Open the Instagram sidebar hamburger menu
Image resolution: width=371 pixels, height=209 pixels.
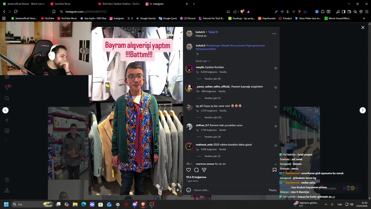tap(7, 180)
